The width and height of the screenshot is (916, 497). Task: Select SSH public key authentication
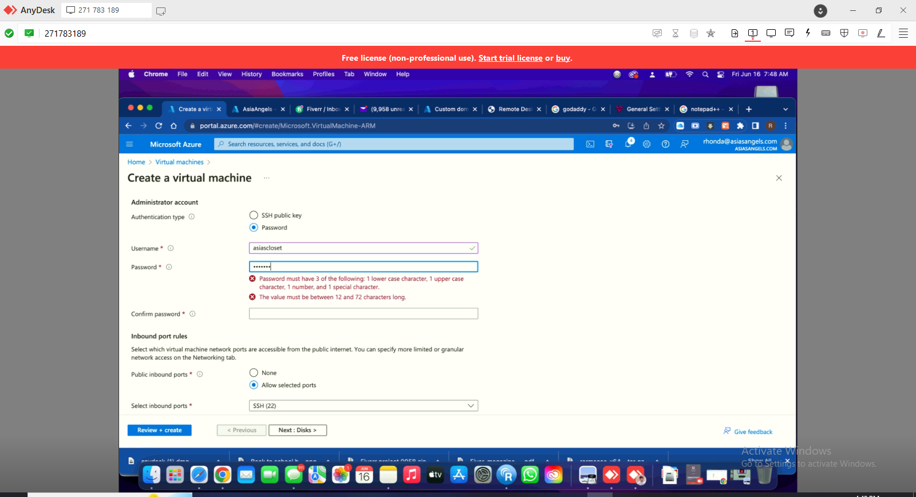coord(254,215)
